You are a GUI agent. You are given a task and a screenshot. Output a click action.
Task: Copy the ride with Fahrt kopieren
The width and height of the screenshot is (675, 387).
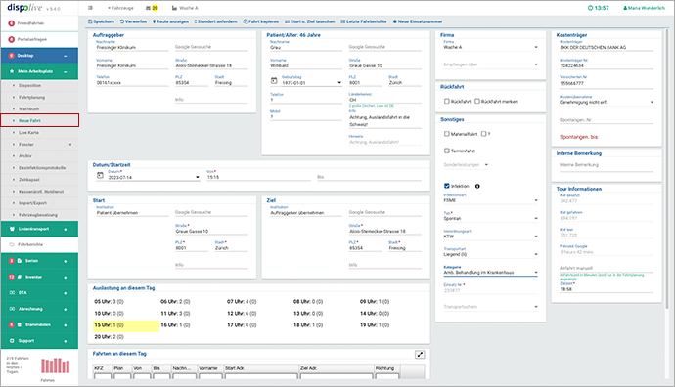click(261, 21)
